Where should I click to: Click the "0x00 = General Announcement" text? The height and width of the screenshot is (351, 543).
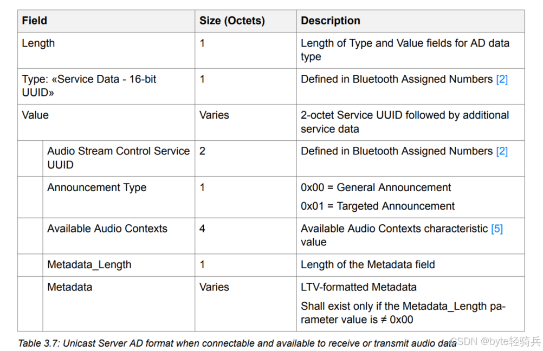[376, 187]
